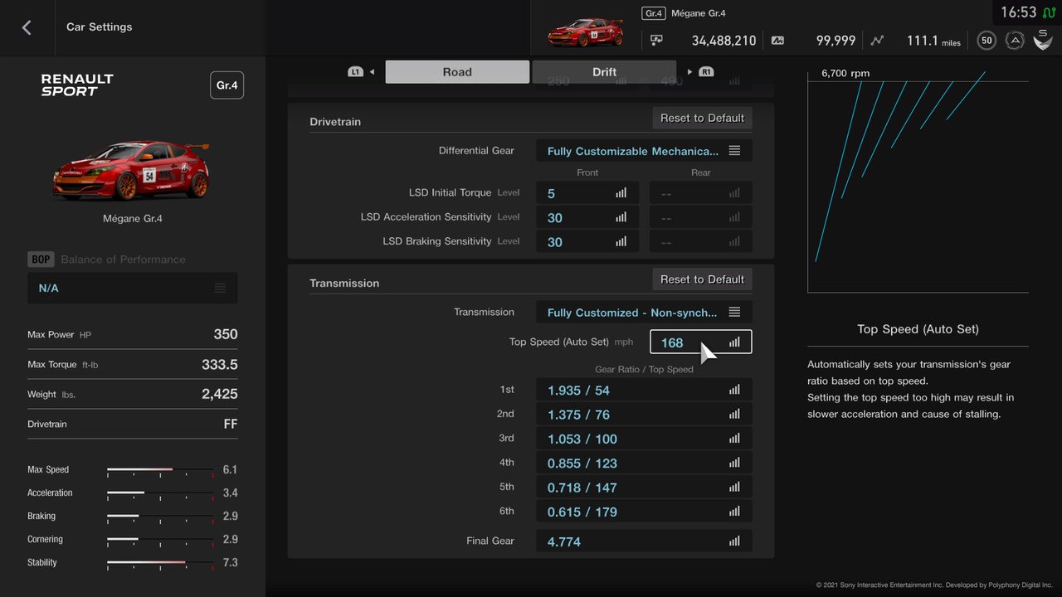
Task: Click the disabled LSD Initial Torque rear field
Action: 701,193
